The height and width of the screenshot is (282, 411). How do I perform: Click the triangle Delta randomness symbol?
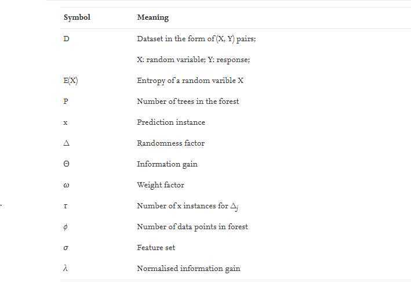[66, 143]
